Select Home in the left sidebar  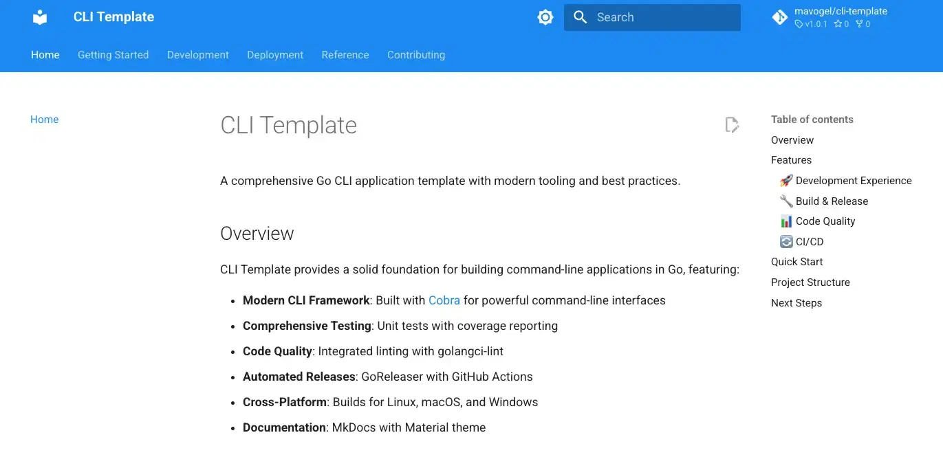pos(45,120)
